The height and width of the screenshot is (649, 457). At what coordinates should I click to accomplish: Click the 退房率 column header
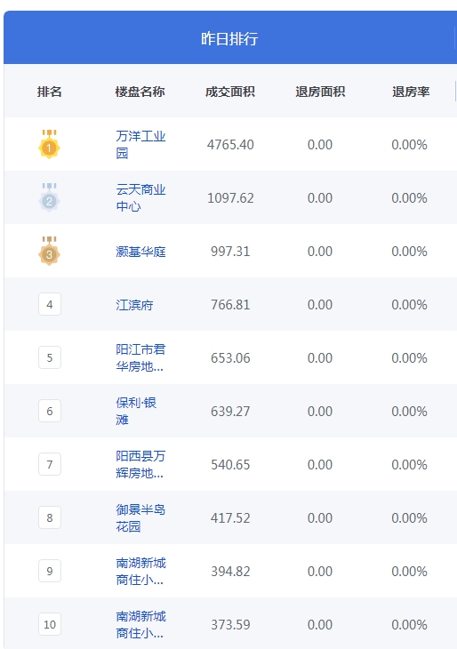coord(411,92)
